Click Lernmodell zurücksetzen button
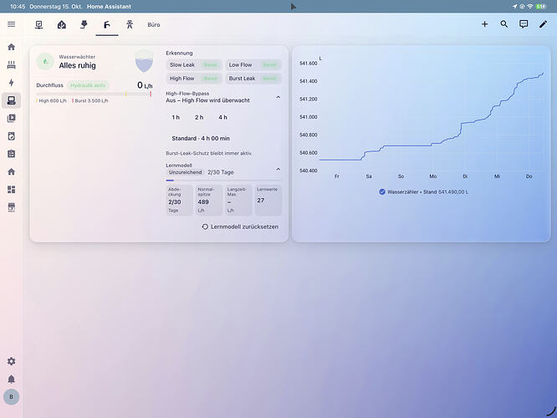This screenshot has width=557, height=418. coord(240,227)
